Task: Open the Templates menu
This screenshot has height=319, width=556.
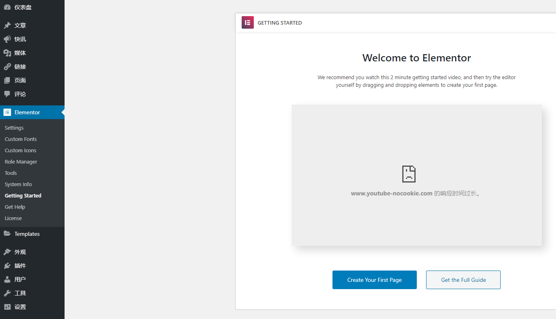Action: pyautogui.click(x=32, y=234)
